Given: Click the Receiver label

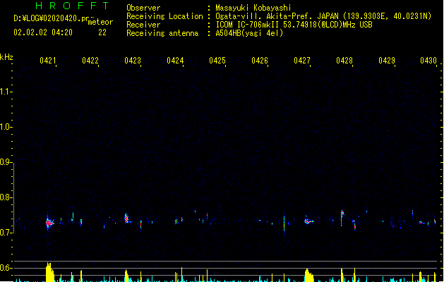Looking at the screenshot, I should pos(143,25).
